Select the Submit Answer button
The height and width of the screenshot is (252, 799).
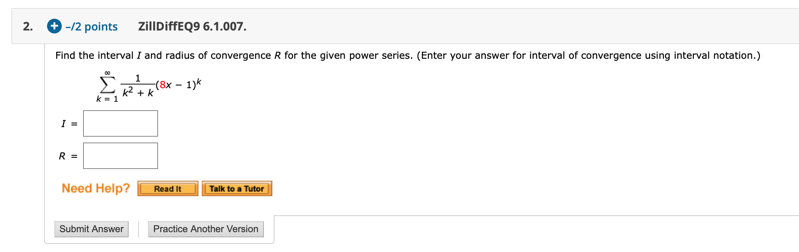(91, 228)
